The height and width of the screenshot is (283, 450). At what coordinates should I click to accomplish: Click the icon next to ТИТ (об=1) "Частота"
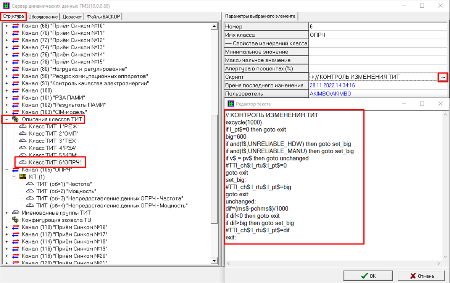coord(30,184)
